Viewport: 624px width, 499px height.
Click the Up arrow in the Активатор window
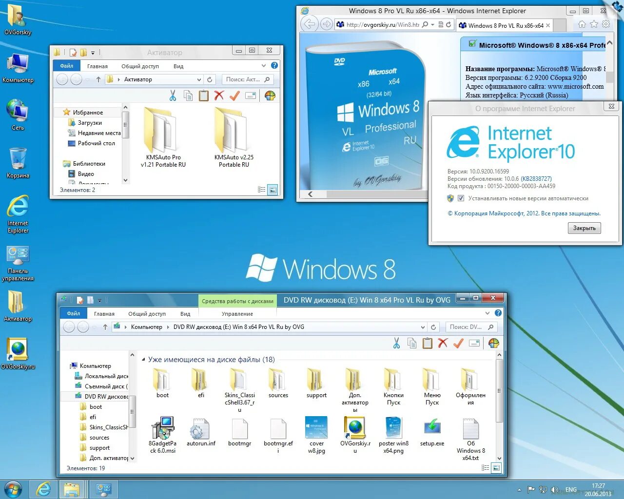tap(98, 79)
